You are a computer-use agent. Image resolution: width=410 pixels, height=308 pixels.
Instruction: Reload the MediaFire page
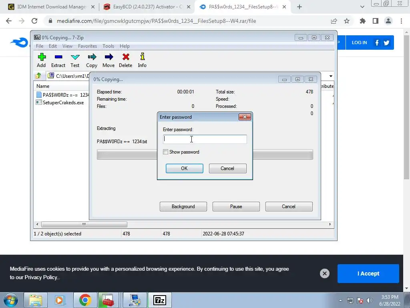(x=34, y=21)
